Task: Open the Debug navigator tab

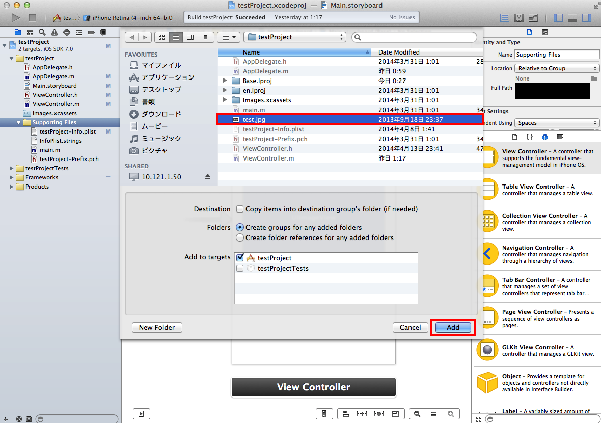Action: click(x=79, y=32)
